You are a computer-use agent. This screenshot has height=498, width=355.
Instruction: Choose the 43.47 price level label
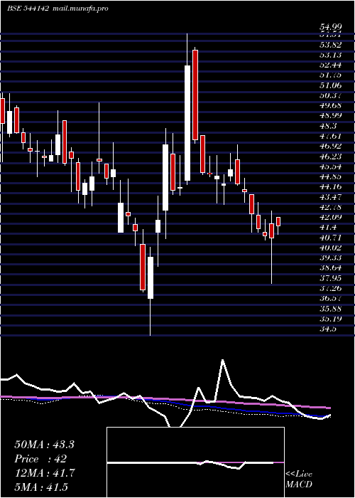point(330,197)
